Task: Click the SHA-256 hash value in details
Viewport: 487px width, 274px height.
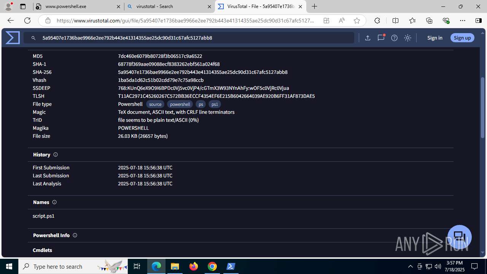Action: (x=203, y=72)
